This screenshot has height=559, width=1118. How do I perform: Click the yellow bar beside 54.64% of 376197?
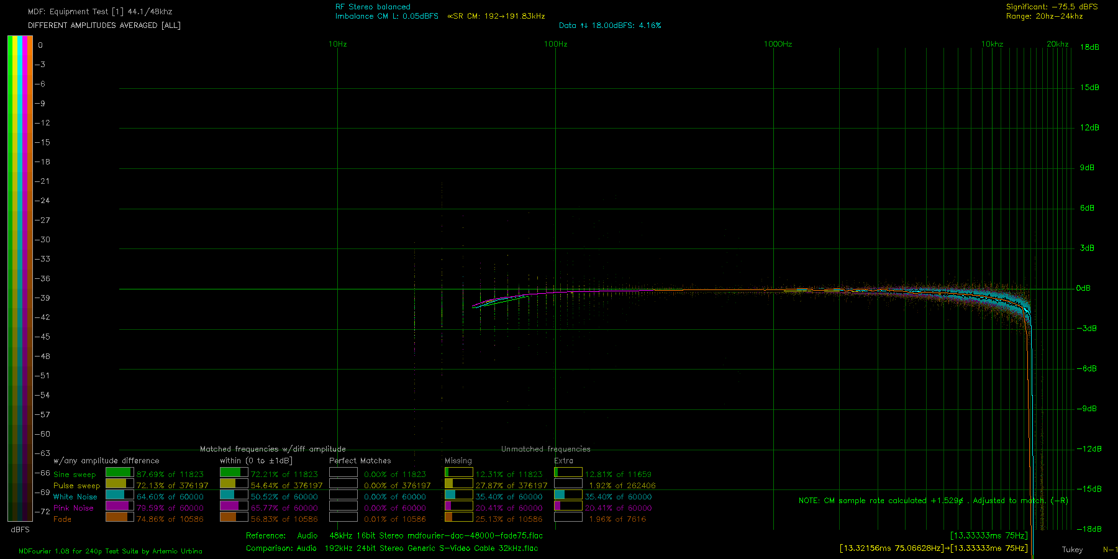[234, 484]
